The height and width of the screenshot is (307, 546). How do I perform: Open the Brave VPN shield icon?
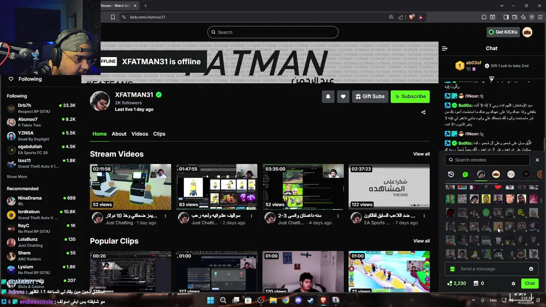(531, 17)
